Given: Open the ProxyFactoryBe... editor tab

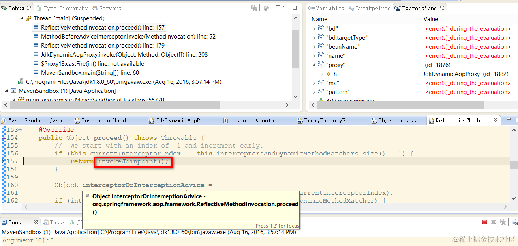Looking at the screenshot, I should (327, 120).
